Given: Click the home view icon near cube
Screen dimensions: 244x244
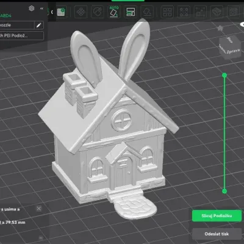Looking at the screenshot, I should coord(220,28).
